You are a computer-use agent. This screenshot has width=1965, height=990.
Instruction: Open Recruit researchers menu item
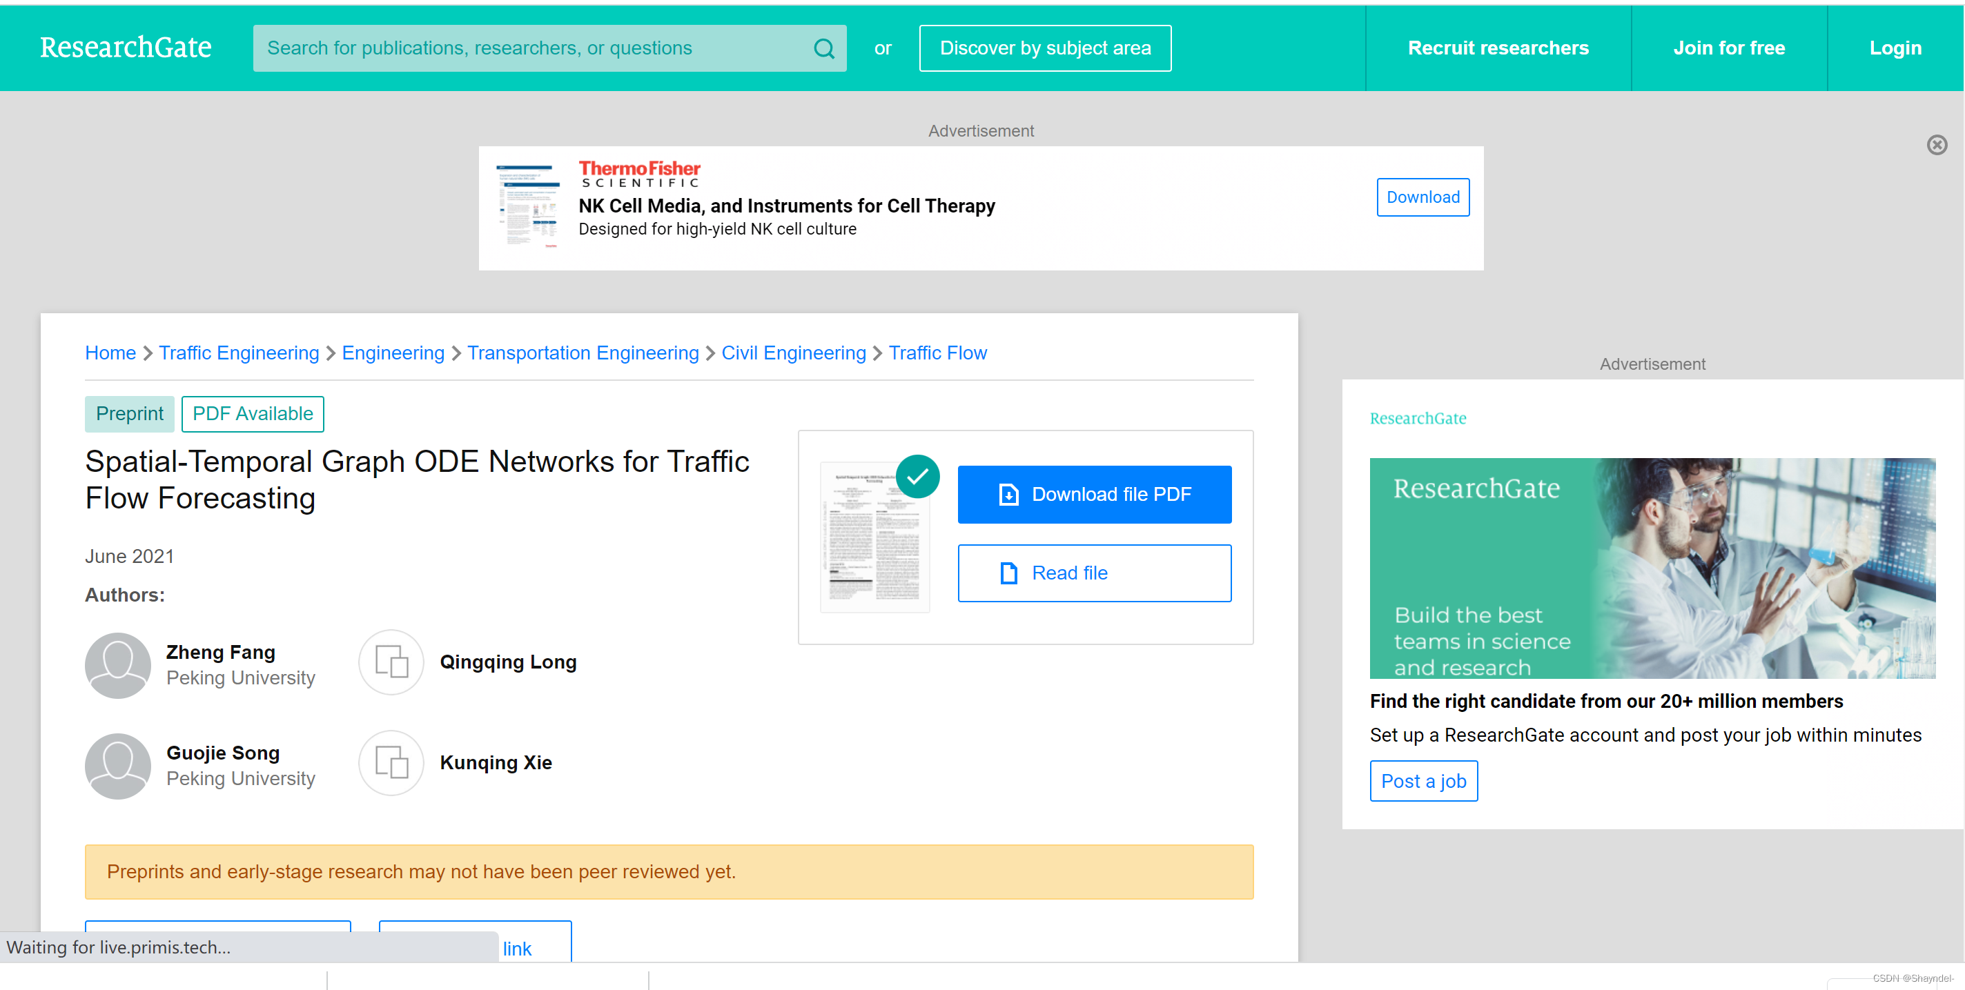pyautogui.click(x=1498, y=48)
